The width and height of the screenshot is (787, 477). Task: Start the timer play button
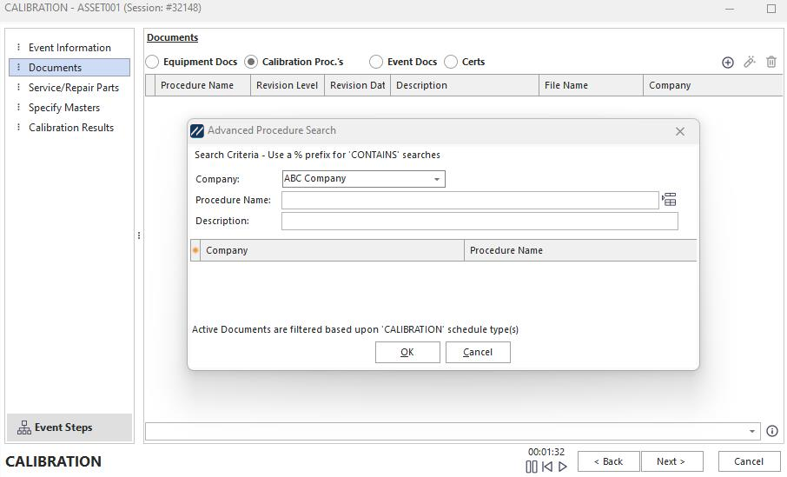pos(563,467)
